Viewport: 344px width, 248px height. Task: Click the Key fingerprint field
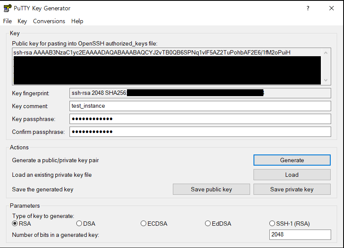coord(200,93)
